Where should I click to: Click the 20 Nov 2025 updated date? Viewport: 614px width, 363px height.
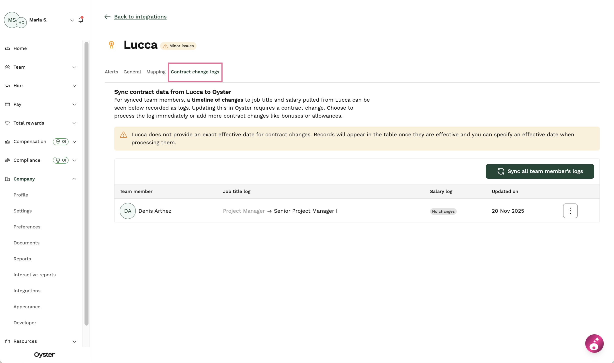click(x=508, y=211)
